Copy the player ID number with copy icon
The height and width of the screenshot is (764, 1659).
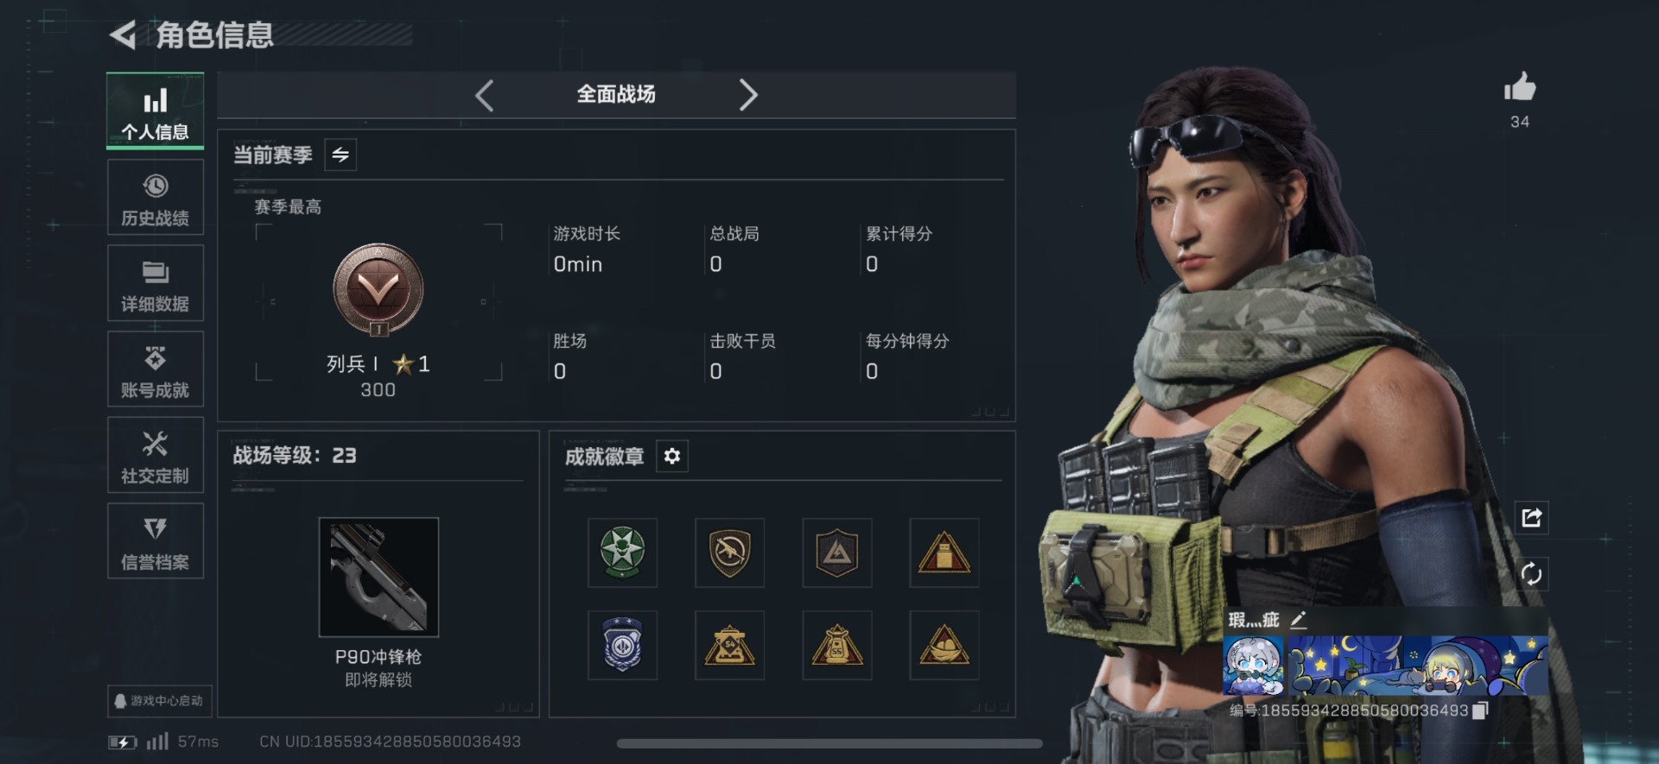point(1480,710)
